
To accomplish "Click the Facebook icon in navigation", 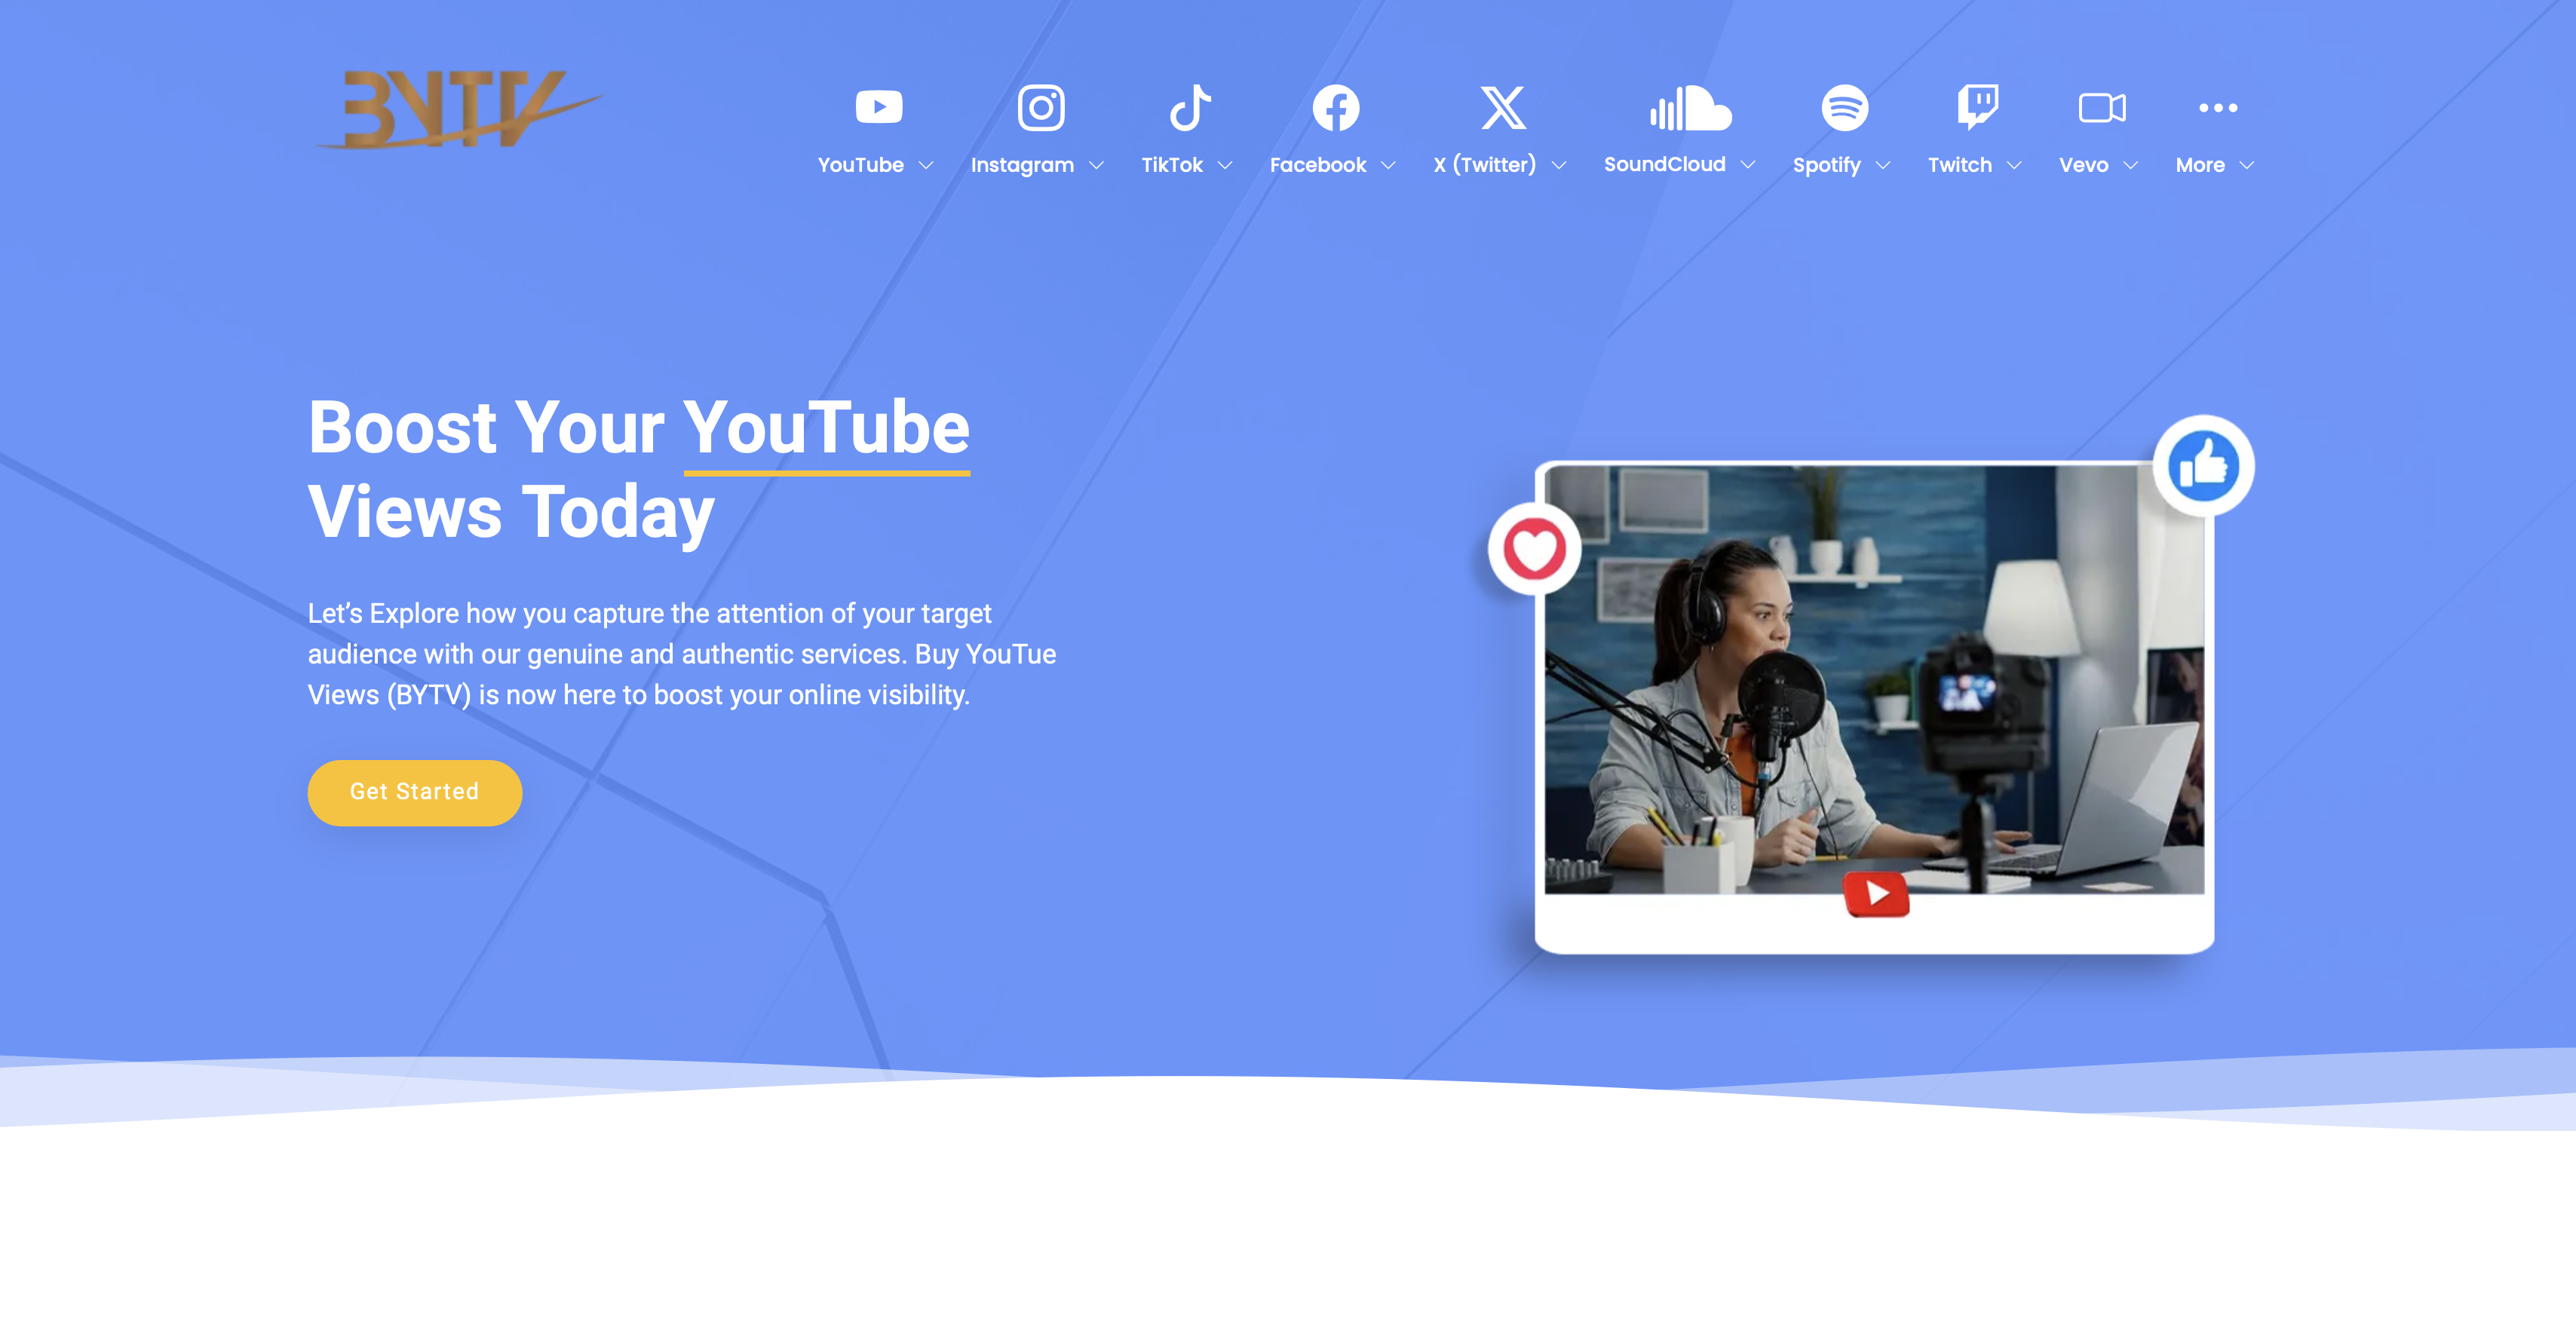I will click(1335, 107).
